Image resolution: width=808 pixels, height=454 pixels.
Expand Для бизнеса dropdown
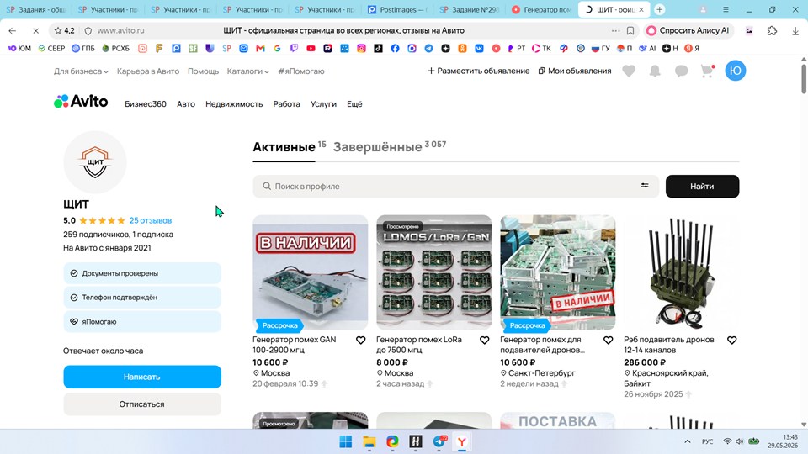pyautogui.click(x=81, y=71)
